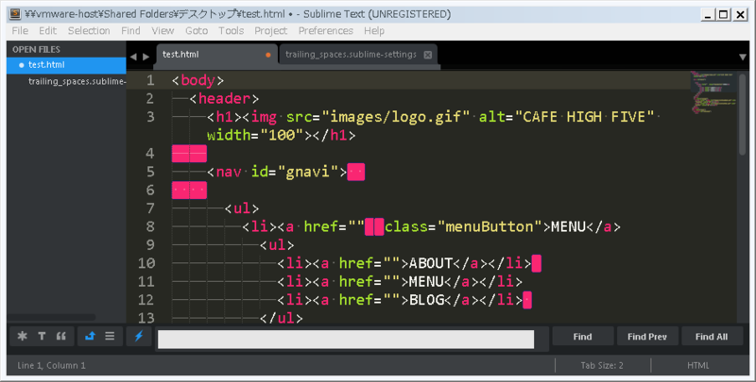Click highlighted trailing space after BLOG line

tap(527, 300)
